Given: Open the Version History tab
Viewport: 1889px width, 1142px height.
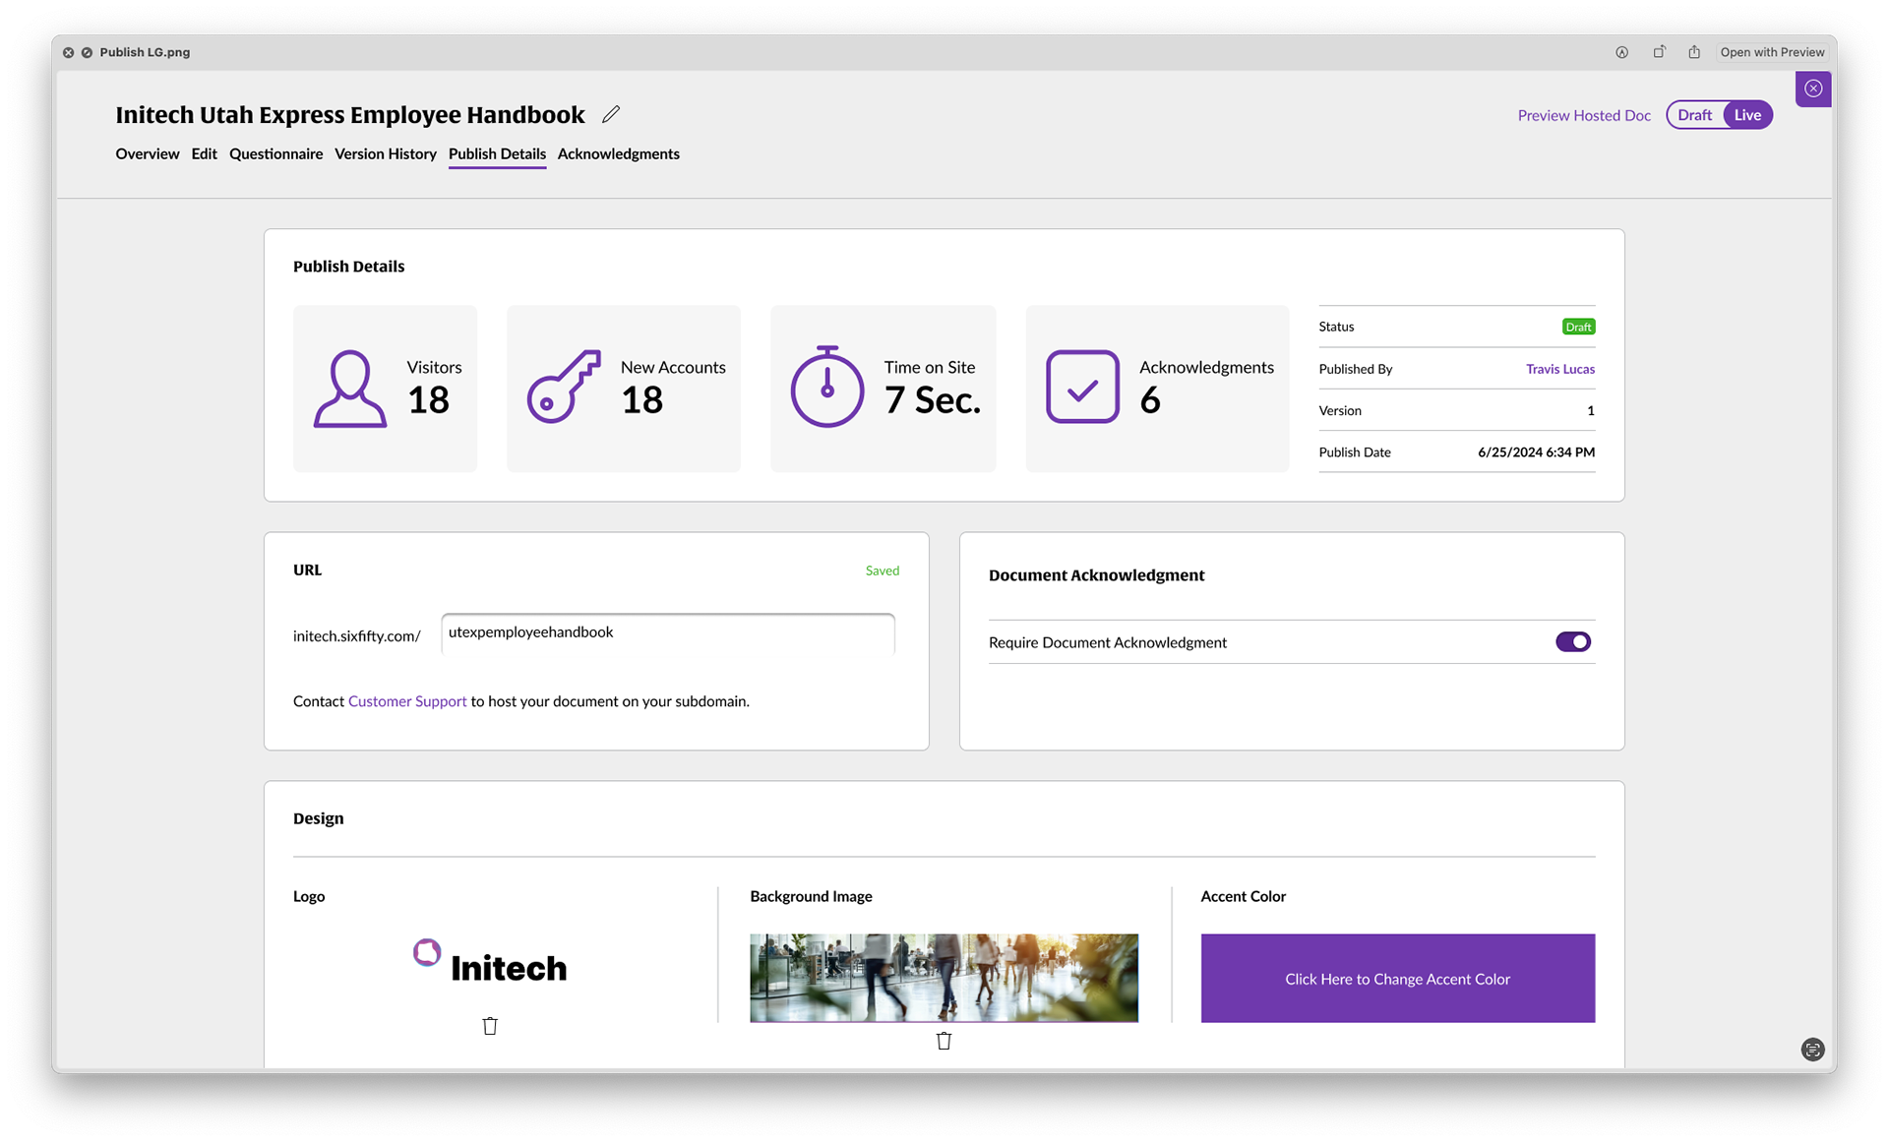Looking at the screenshot, I should click(385, 153).
